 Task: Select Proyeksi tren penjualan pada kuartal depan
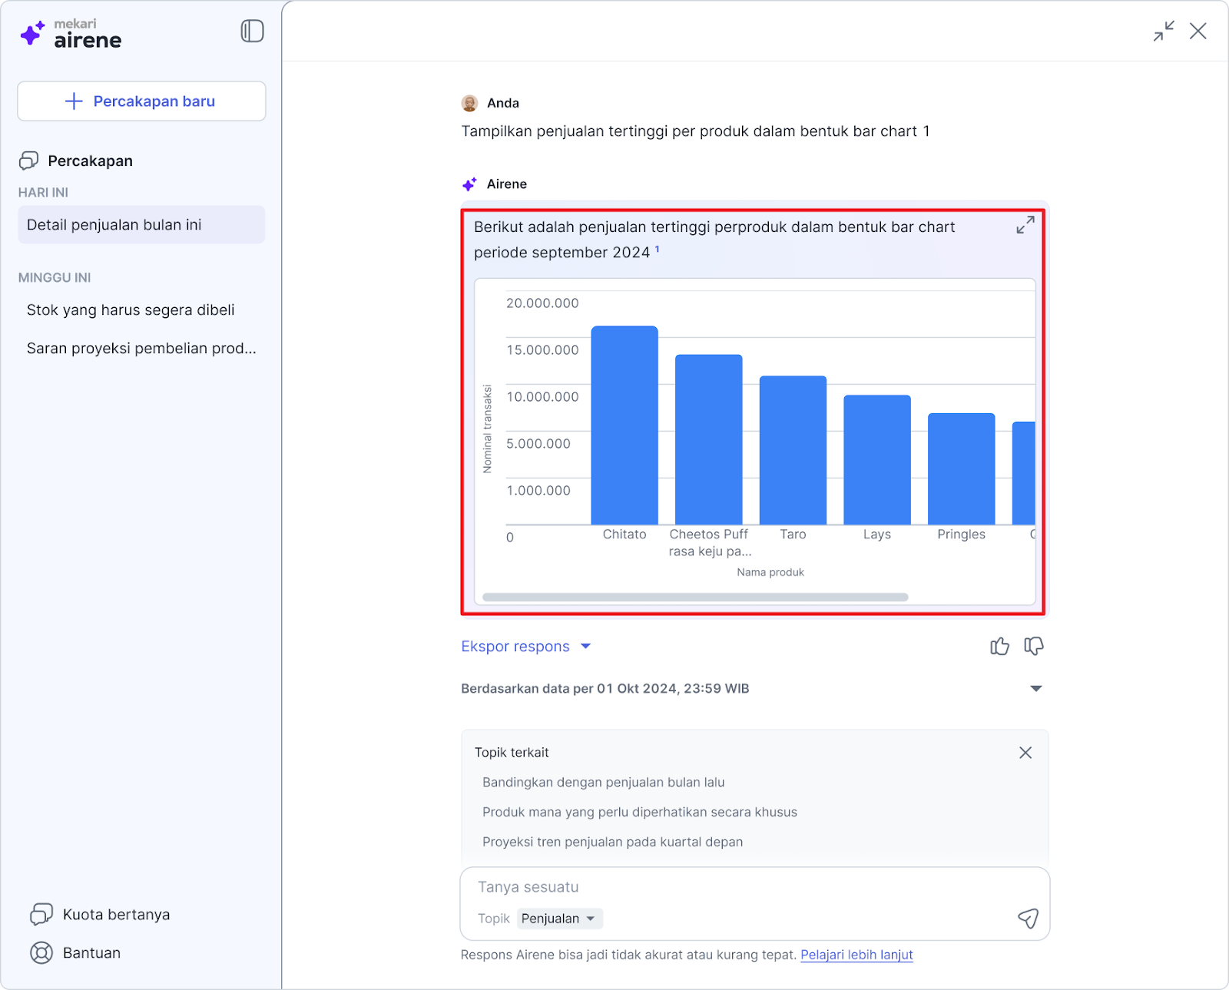(x=613, y=843)
